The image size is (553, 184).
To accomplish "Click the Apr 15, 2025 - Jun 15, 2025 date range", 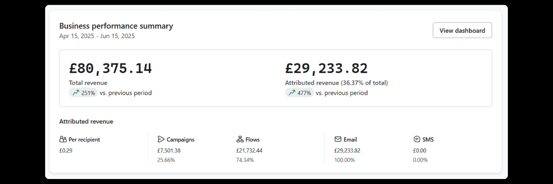I will [x=97, y=36].
